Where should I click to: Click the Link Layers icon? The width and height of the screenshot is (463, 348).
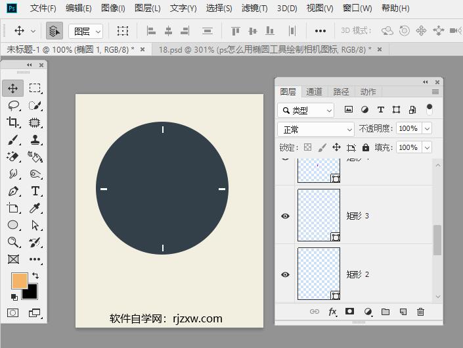click(315, 311)
